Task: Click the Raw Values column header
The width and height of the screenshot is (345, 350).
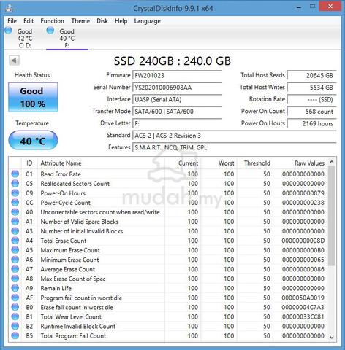Action: (x=300, y=163)
